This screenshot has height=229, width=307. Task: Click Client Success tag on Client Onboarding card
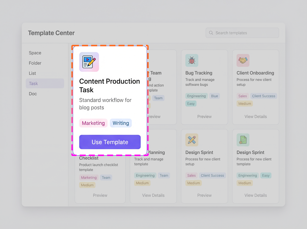tap(264, 96)
